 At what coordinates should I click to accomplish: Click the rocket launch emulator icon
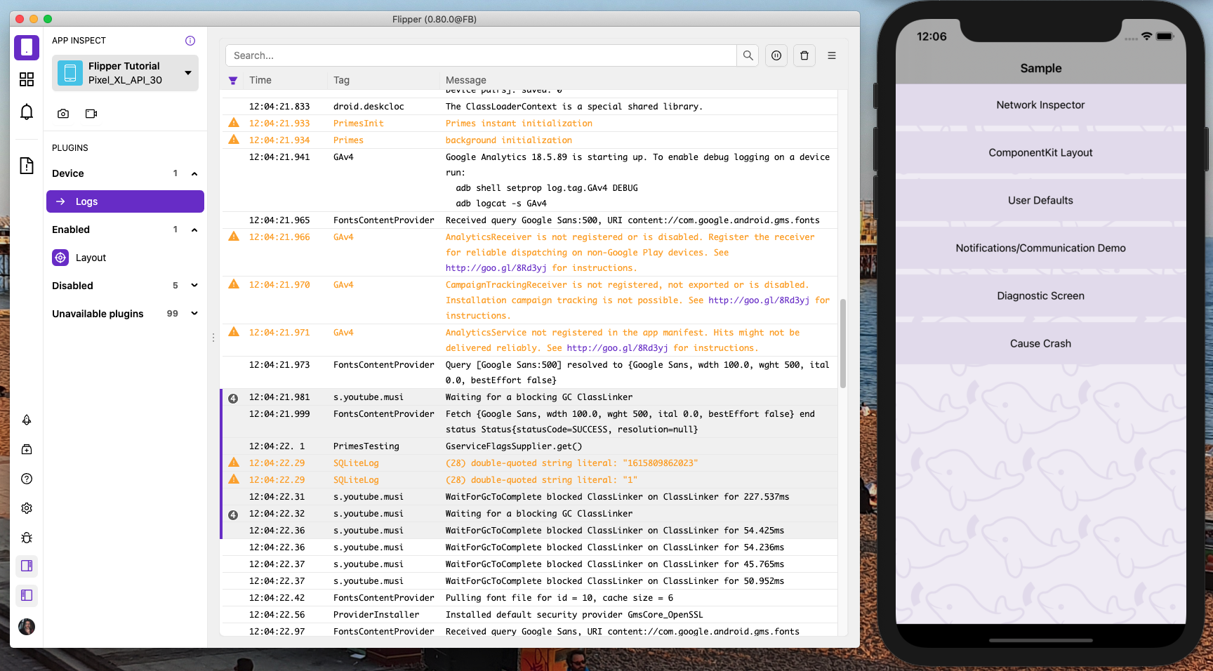click(x=27, y=420)
